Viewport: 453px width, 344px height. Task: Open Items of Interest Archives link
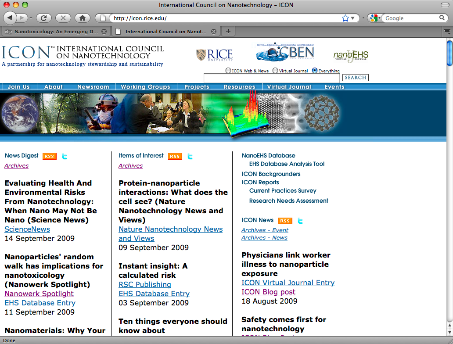(130, 165)
